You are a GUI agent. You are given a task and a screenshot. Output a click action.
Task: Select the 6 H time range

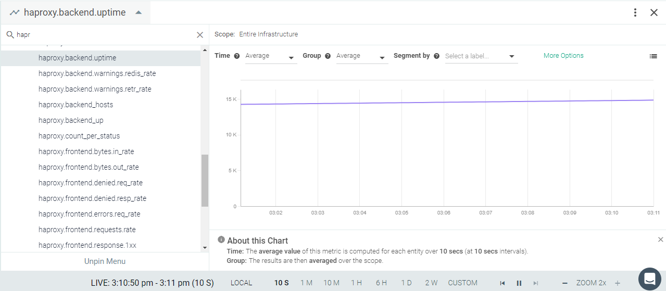pos(381,283)
